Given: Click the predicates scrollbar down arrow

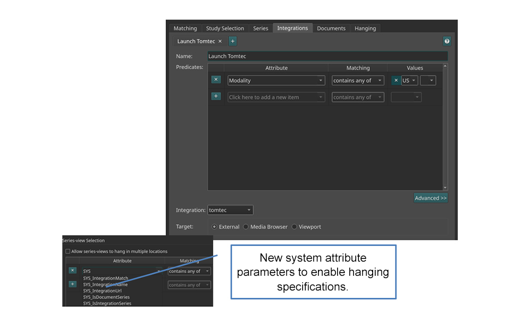Looking at the screenshot, I should [x=445, y=187].
